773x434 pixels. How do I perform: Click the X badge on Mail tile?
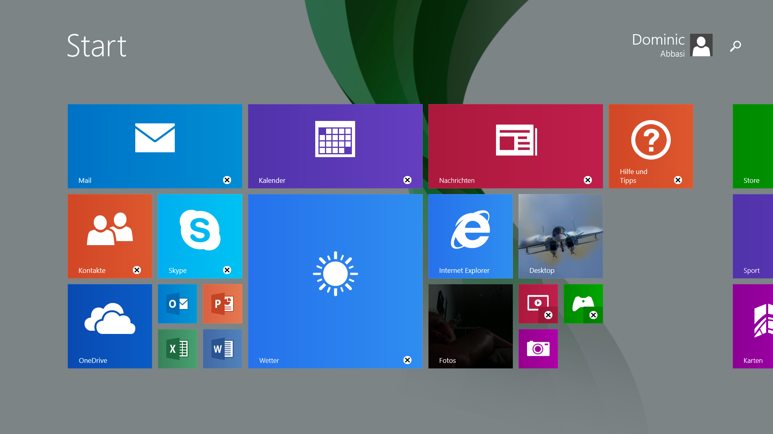[227, 180]
